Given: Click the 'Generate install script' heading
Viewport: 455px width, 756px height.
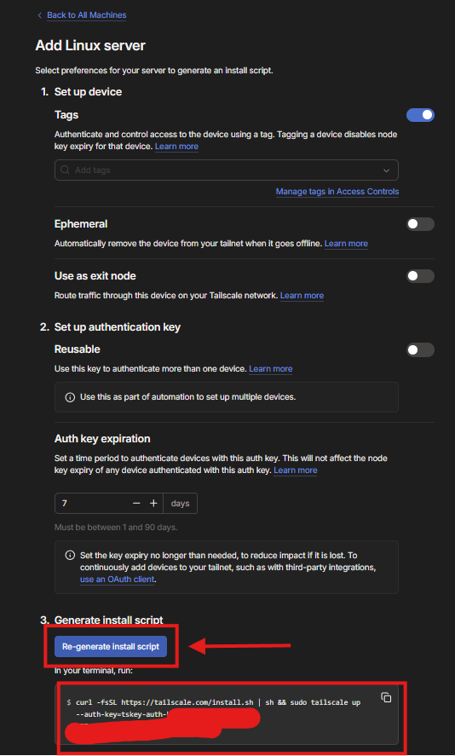Looking at the screenshot, I should (x=109, y=620).
